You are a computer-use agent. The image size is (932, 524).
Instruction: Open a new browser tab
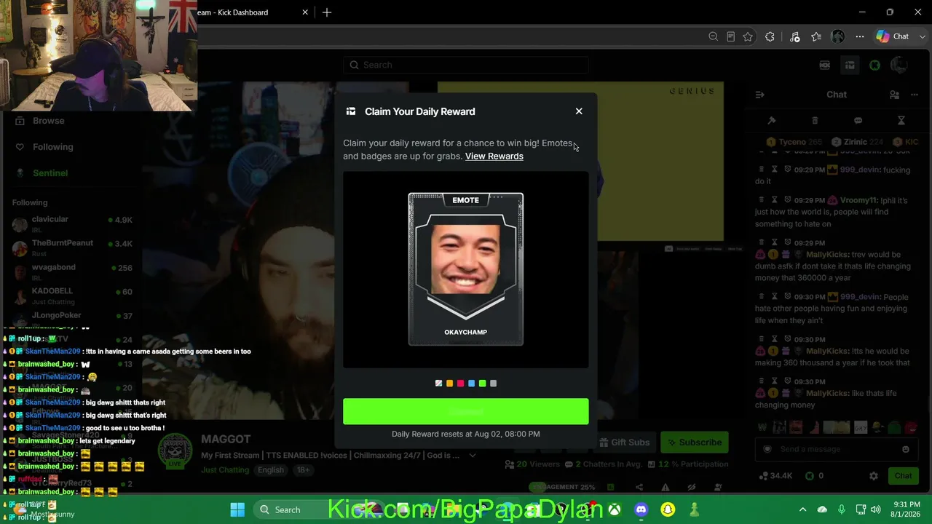point(327,12)
